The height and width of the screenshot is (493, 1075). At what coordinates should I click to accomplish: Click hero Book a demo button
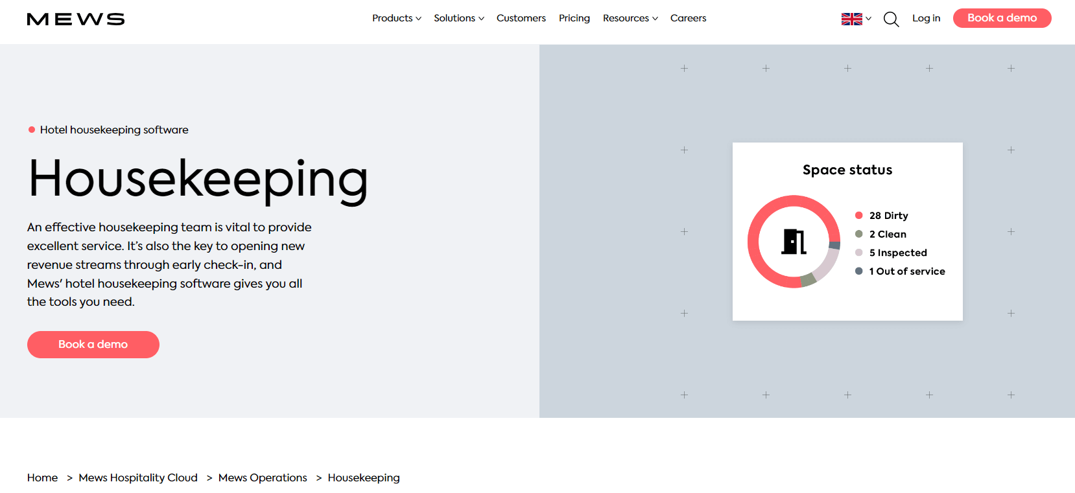point(93,345)
